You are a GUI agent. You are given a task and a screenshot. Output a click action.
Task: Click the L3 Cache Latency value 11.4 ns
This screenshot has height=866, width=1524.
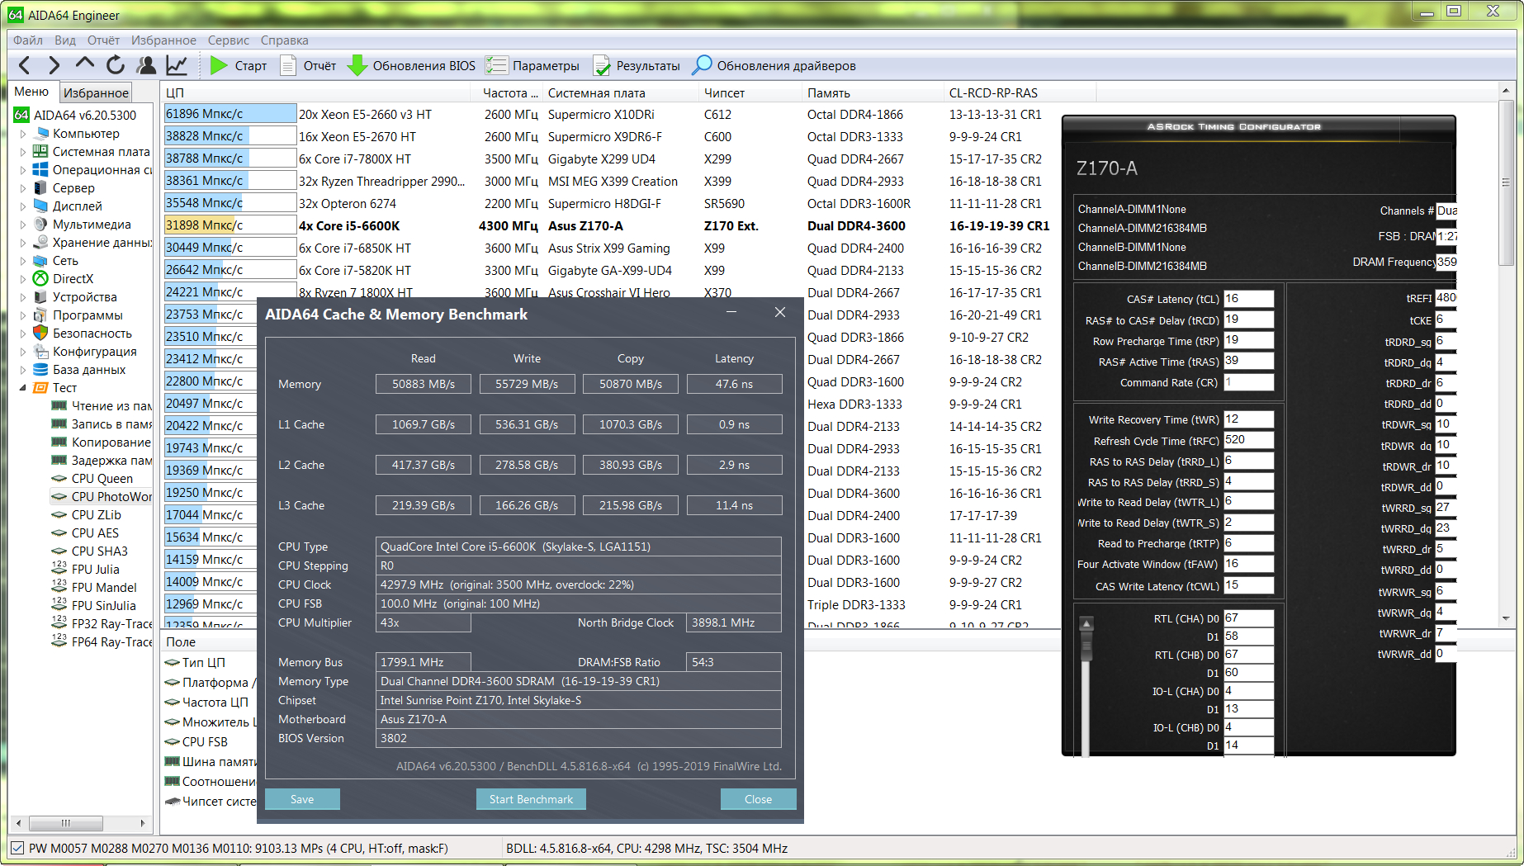734,505
